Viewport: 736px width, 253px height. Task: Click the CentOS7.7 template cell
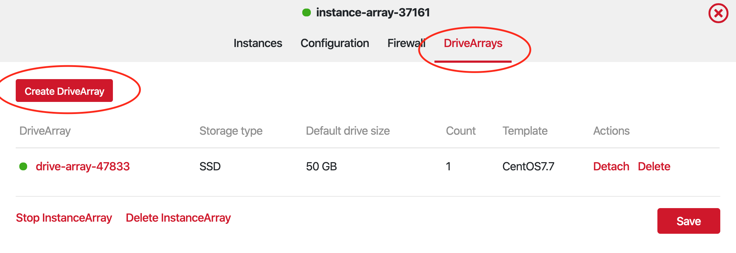click(x=528, y=166)
